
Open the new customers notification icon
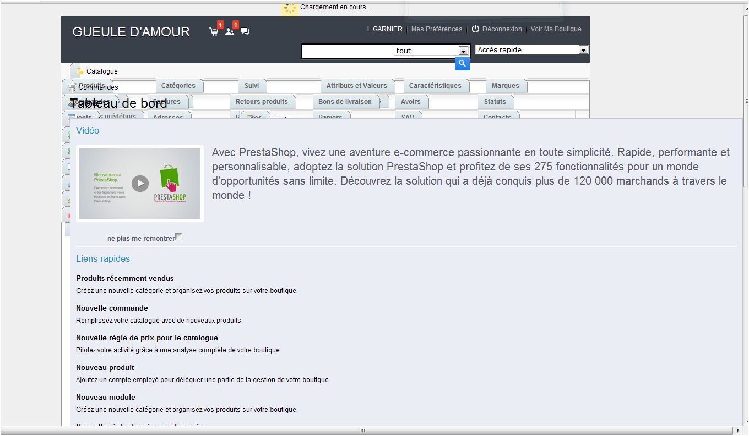(230, 31)
